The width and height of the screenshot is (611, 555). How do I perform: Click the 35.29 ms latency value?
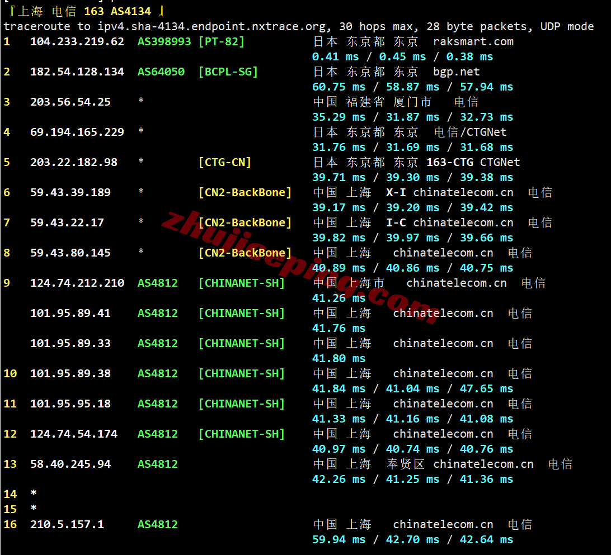[x=339, y=117]
